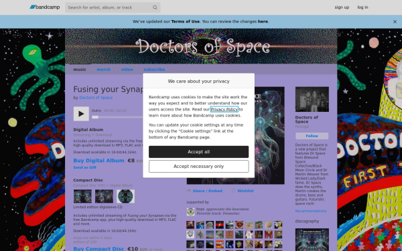Open the Privacy Policy link
402x251 pixels.
(x=224, y=109)
